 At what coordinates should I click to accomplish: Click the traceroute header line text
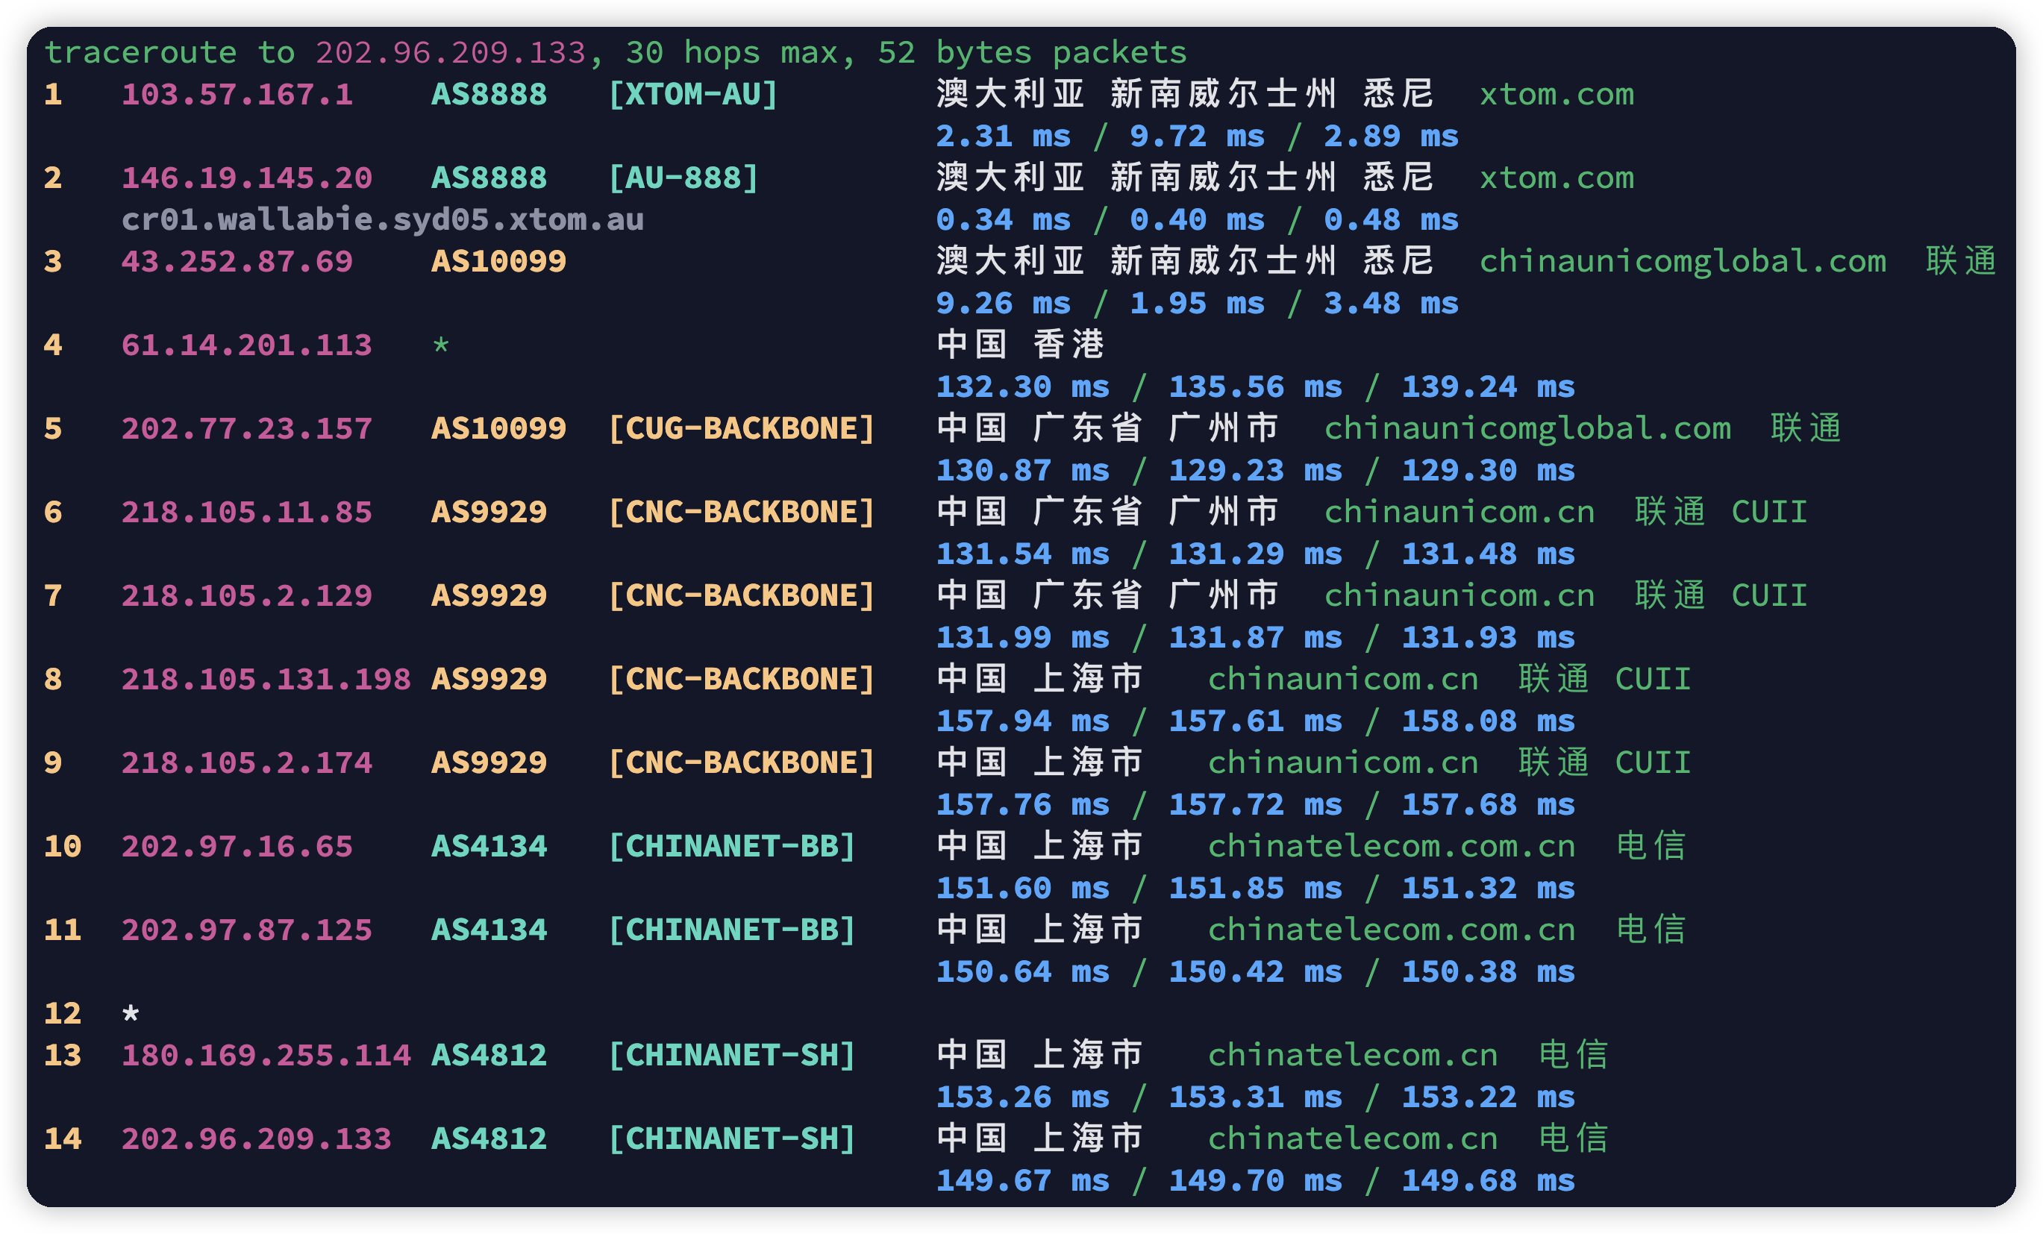click(x=616, y=52)
